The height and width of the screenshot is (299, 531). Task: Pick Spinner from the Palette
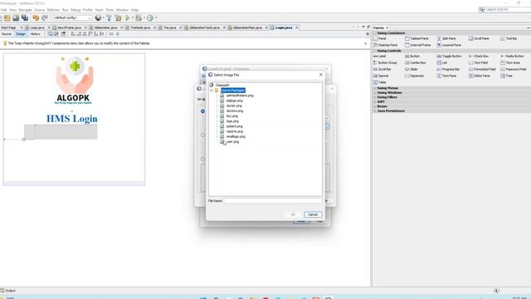click(x=381, y=76)
